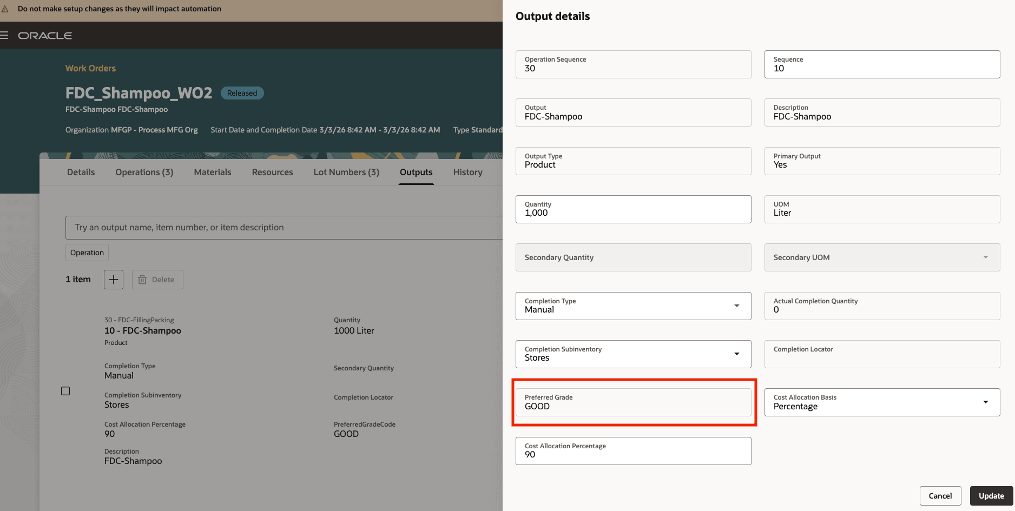Click the Oracle logo
Screen dimensions: 1015x511
[45, 36]
